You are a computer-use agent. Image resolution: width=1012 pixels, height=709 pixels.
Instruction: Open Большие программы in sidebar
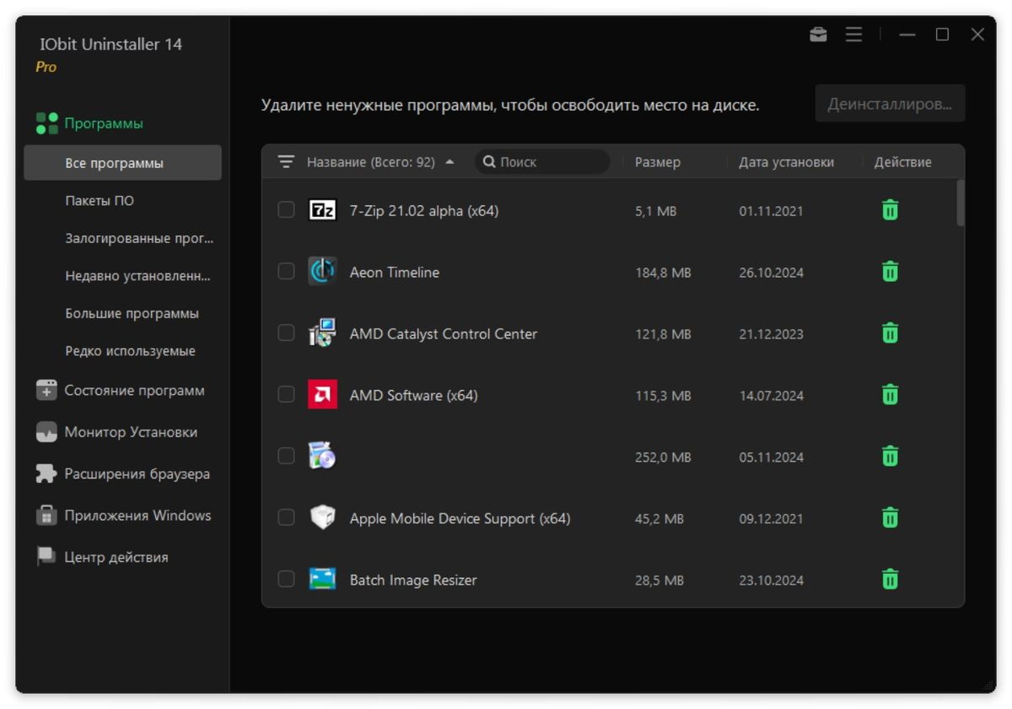point(132,313)
